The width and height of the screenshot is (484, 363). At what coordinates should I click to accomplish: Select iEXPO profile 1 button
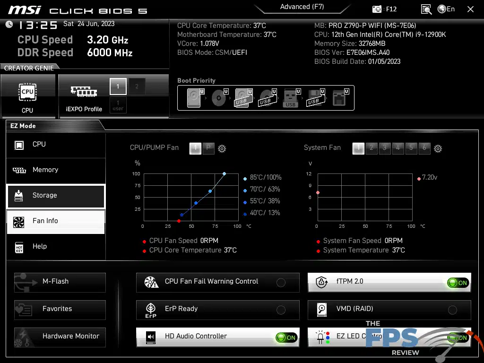pos(118,86)
